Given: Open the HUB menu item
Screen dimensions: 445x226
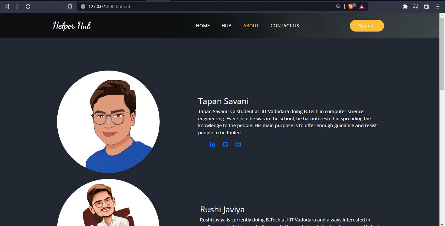Looking at the screenshot, I should 226,26.
